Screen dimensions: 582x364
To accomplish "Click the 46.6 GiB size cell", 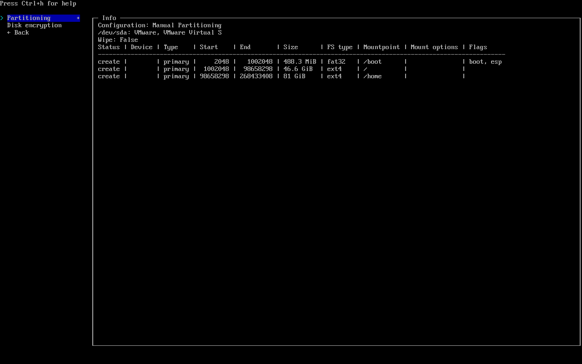I will (x=298, y=69).
